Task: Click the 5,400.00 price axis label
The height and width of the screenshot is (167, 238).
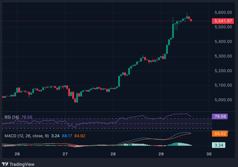Action: (223, 42)
